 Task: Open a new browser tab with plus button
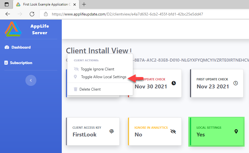coord(84,4)
